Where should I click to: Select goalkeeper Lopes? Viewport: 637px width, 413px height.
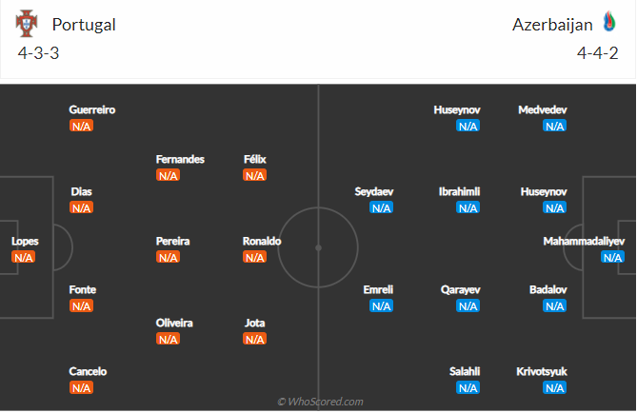click(25, 242)
